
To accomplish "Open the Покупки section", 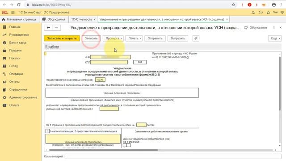I will click(15, 58).
